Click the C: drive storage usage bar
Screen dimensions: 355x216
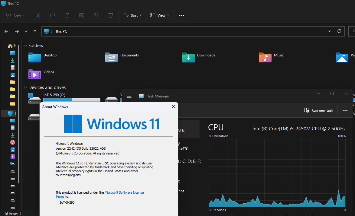click(x=72, y=100)
